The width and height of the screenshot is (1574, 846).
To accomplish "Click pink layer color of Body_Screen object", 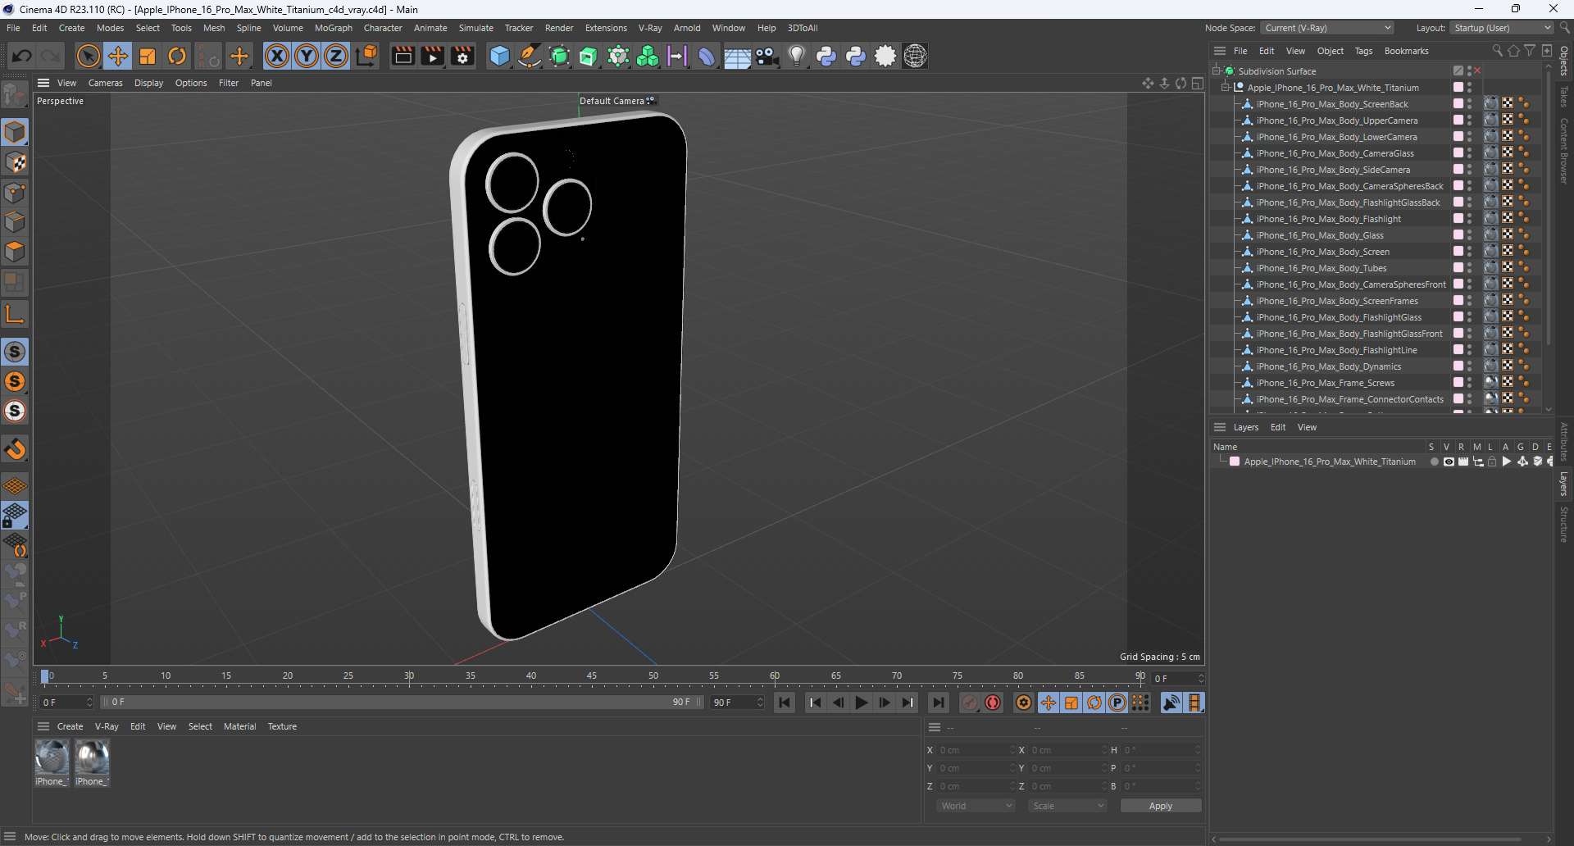I will (x=1458, y=252).
